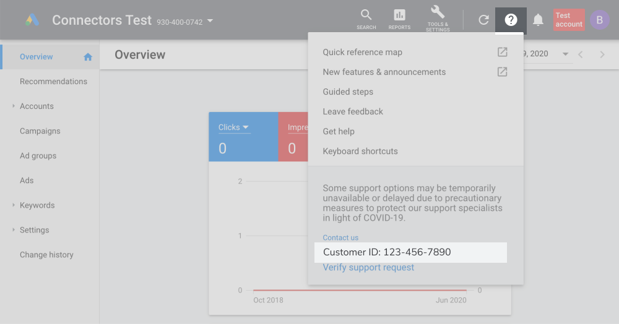This screenshot has width=619, height=324.
Task: Click the Google Ads logo
Action: click(32, 20)
